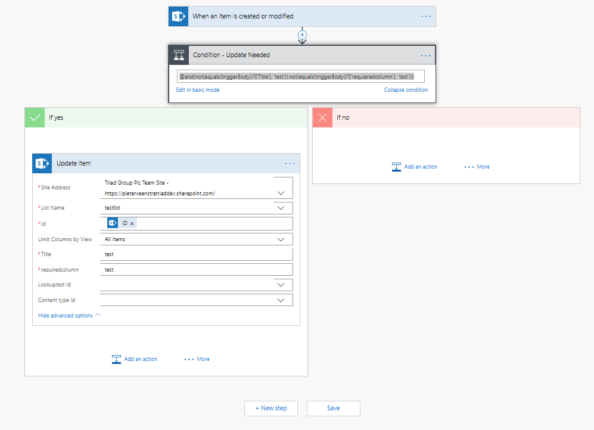Open More options in the If yes branch
594x430 pixels.
tap(197, 359)
